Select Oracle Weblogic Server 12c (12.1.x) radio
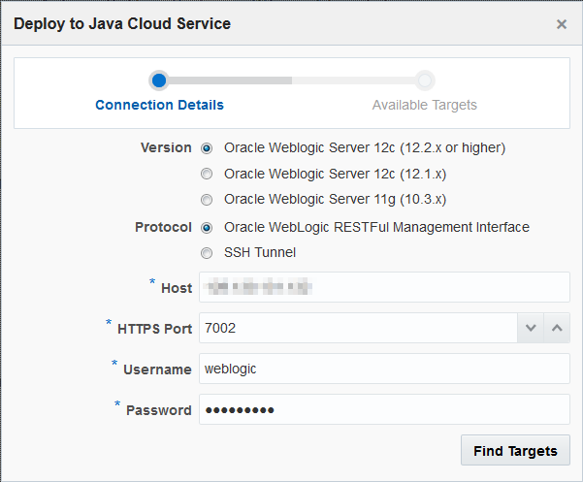 click(207, 175)
